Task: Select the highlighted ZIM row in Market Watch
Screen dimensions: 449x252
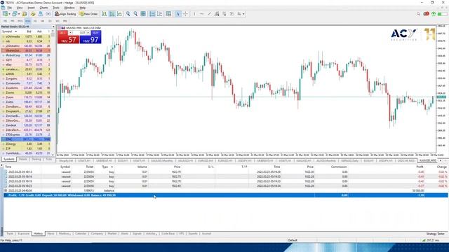Action: [x=26, y=139]
